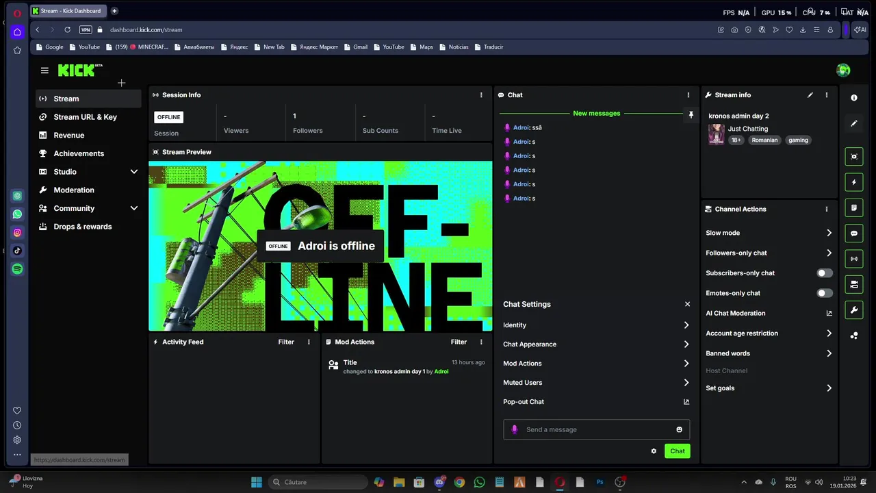Screen dimensions: 876x493
Task: Edit stream info with the pencil icon
Action: (x=810, y=95)
